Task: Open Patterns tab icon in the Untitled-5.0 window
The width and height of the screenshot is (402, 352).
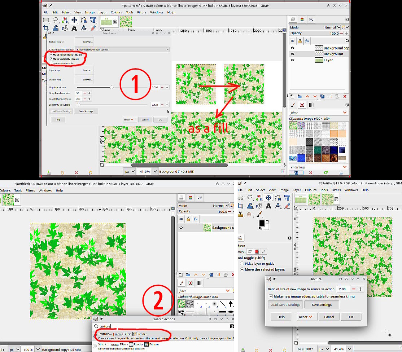Action: point(190,283)
